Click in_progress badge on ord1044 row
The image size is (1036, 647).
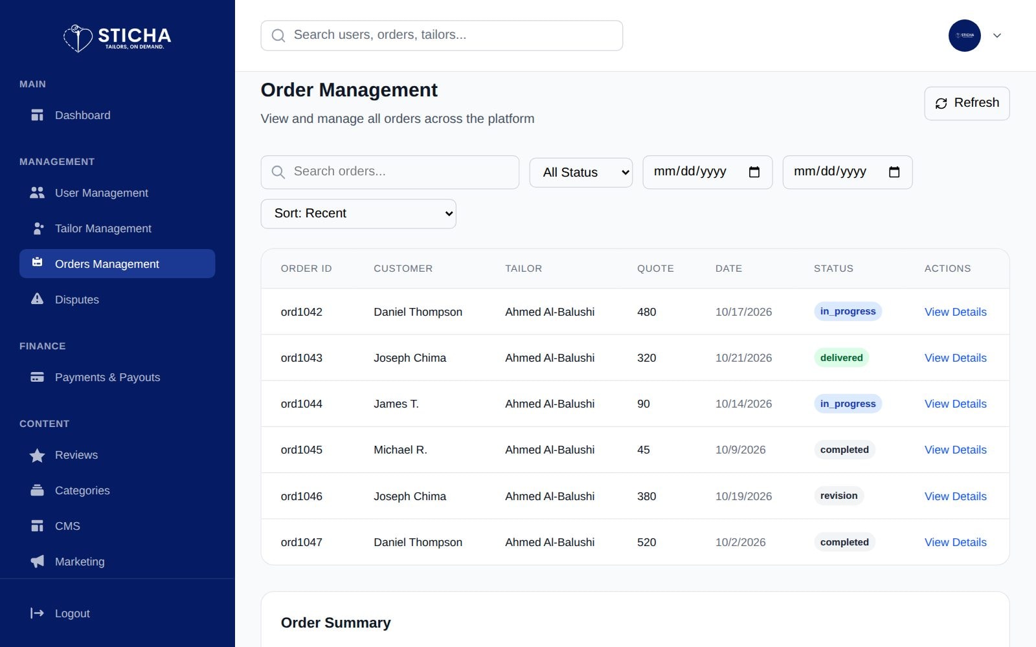point(848,404)
